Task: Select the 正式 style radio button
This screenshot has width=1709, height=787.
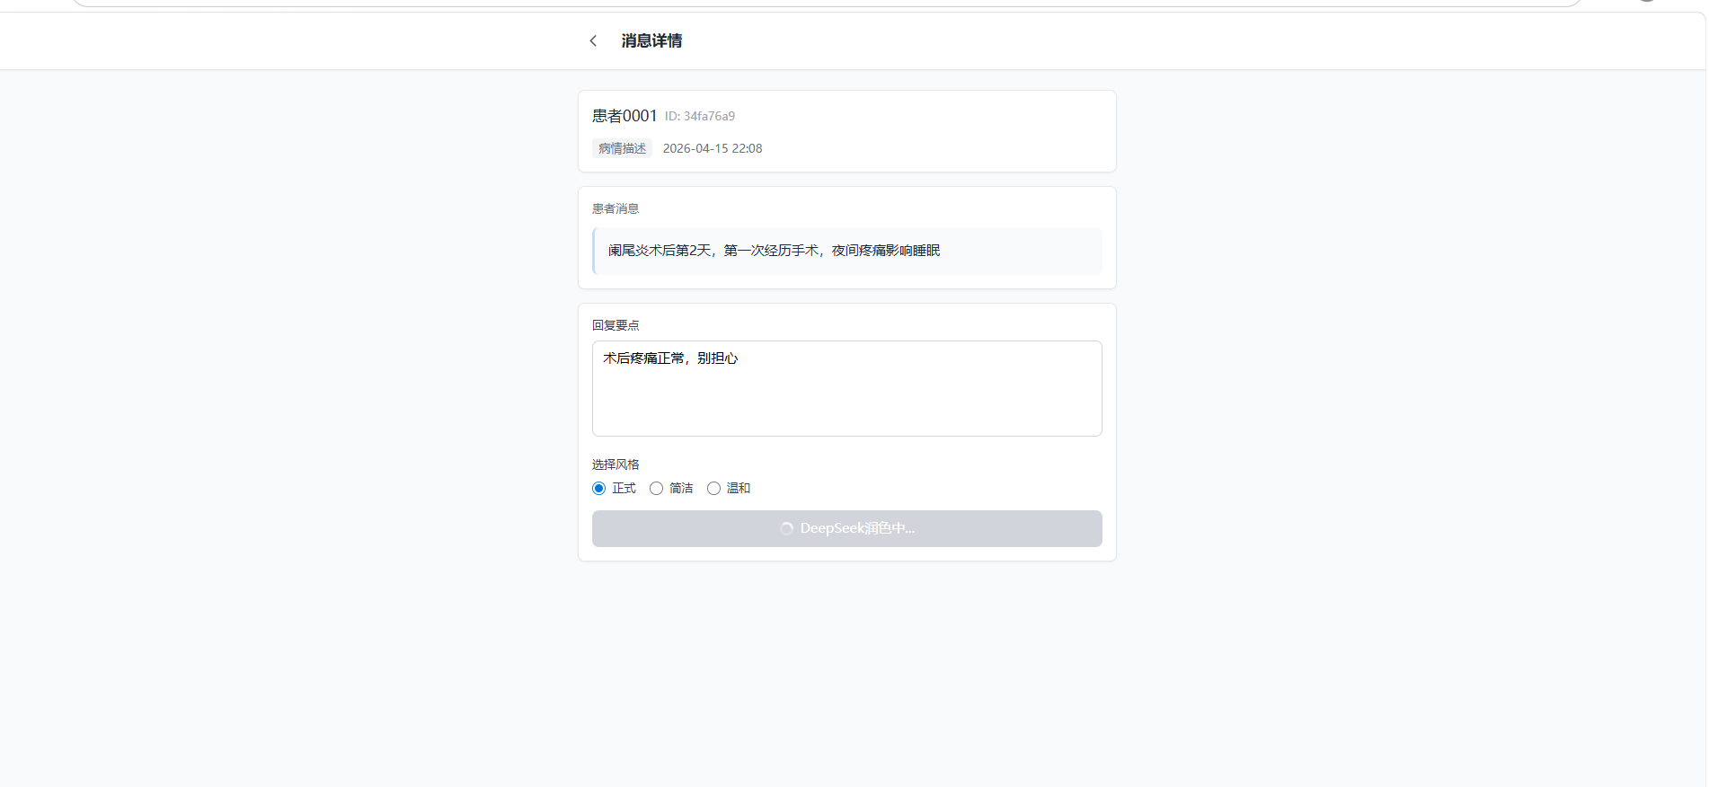Action: (599, 489)
